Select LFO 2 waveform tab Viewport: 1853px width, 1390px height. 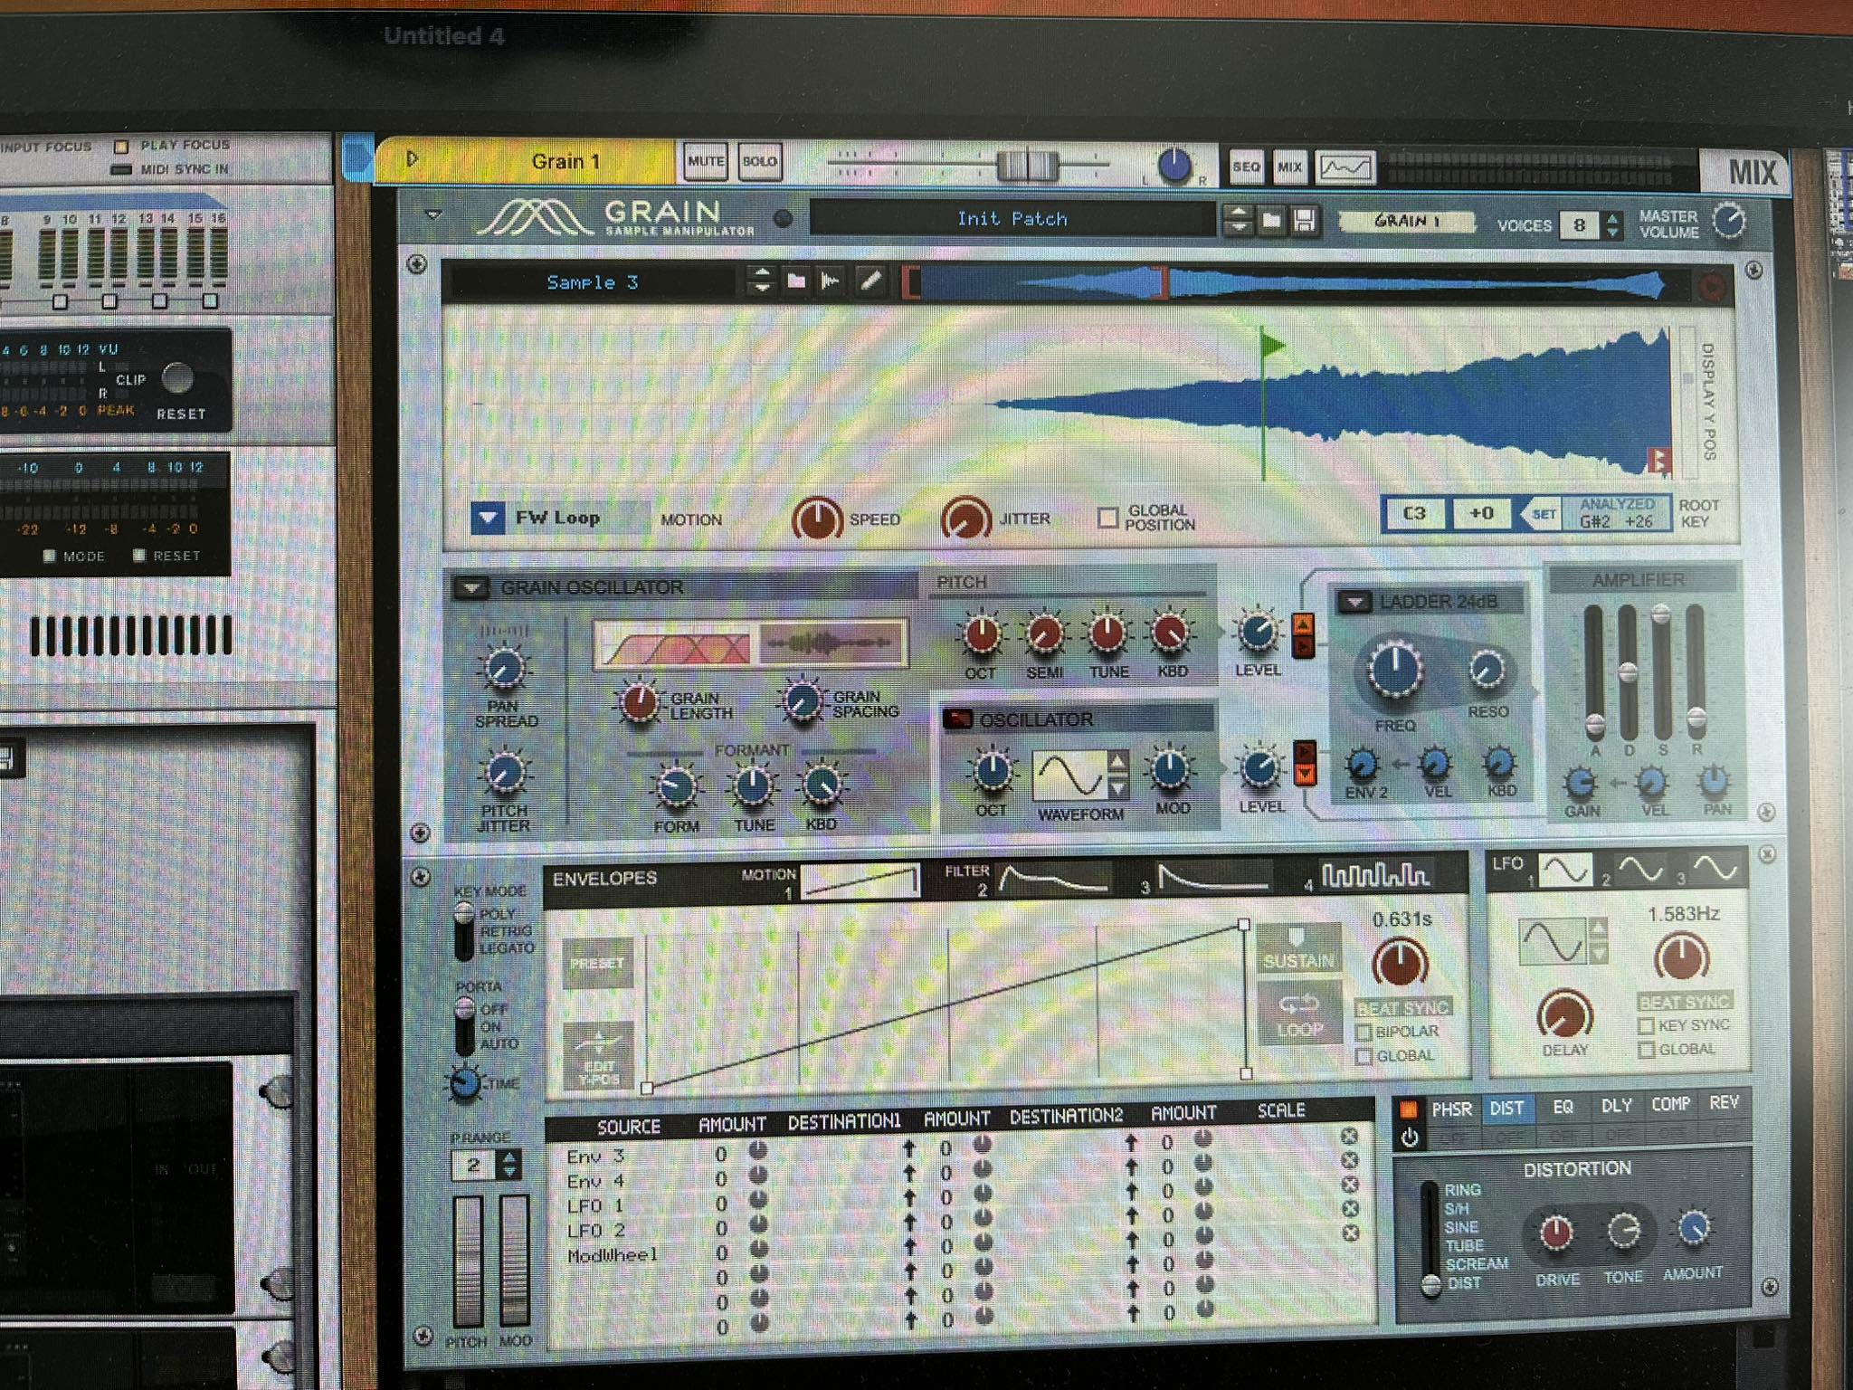1640,871
